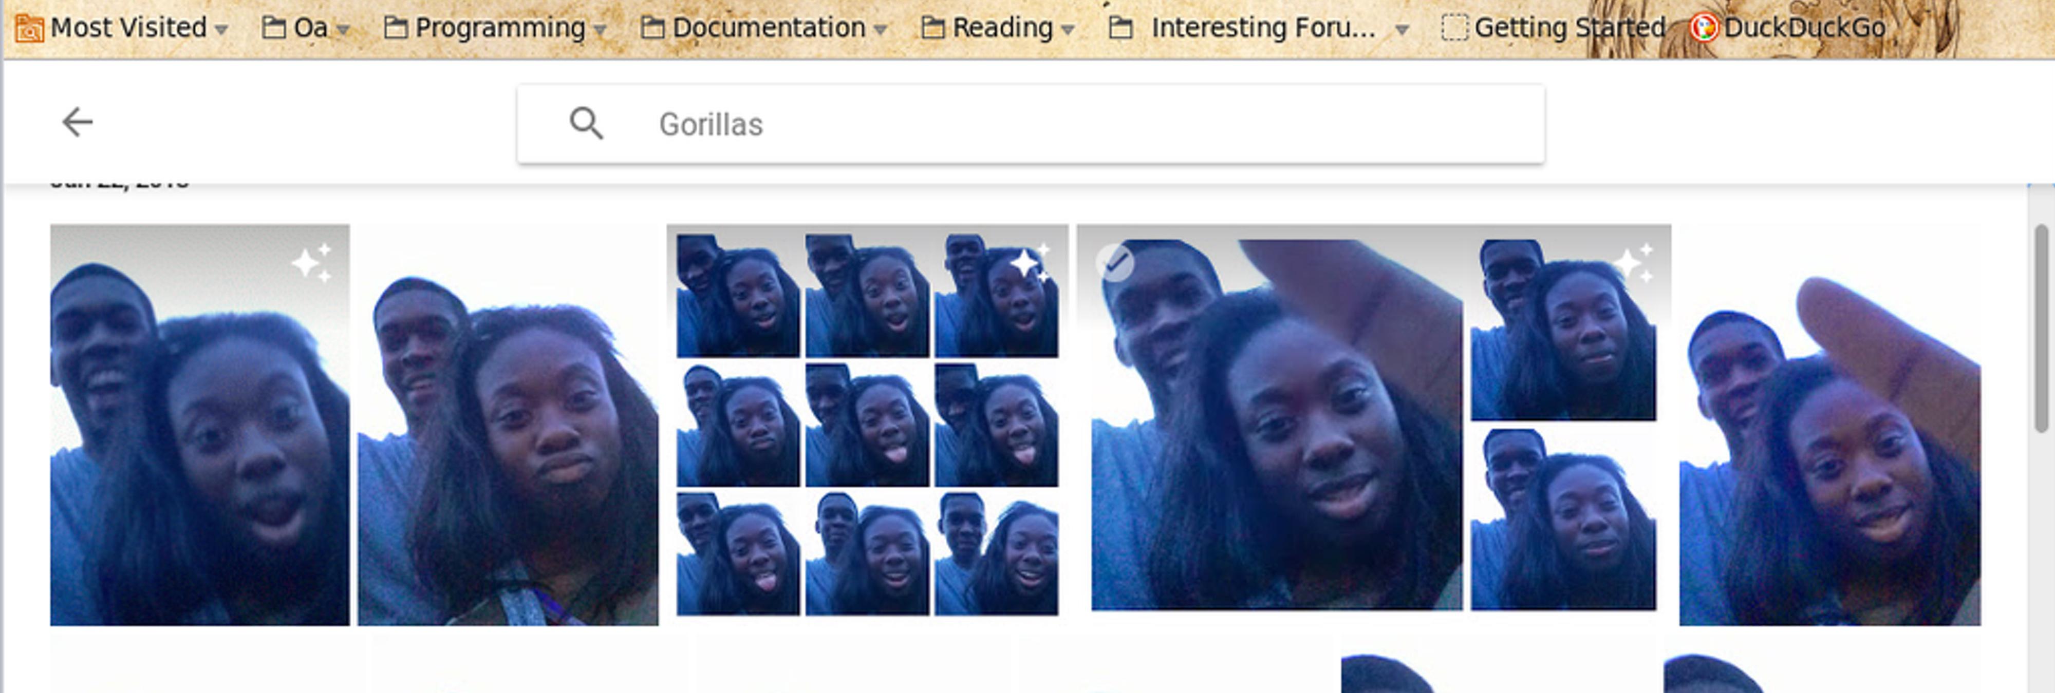Open the Most Visited bookmarks folder

click(x=122, y=28)
